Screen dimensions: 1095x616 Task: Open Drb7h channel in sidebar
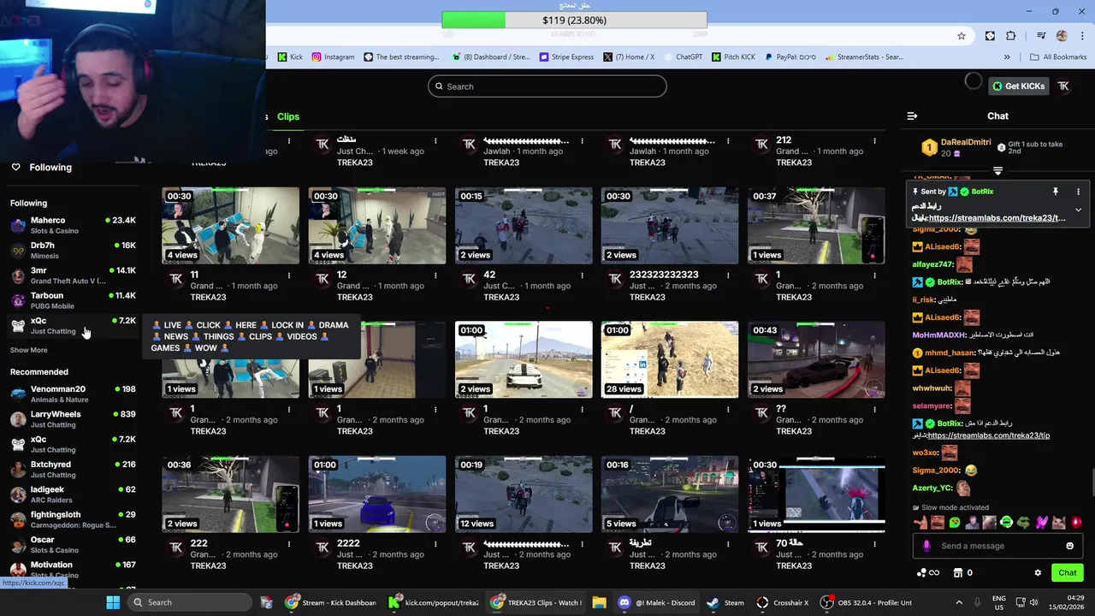73,250
